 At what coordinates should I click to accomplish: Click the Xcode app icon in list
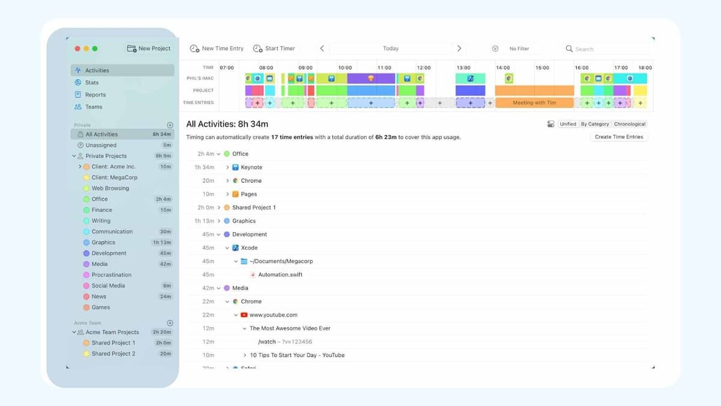tap(236, 248)
